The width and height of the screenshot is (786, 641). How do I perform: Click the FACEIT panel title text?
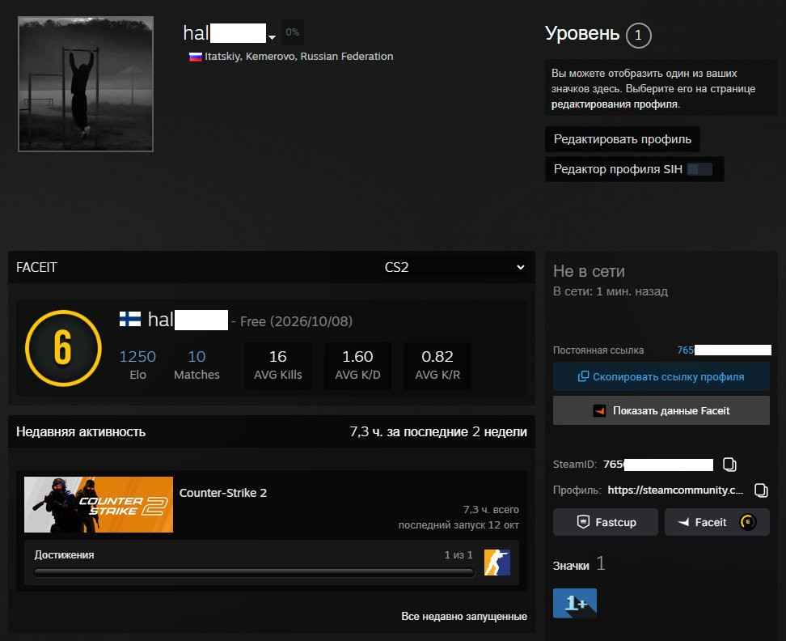[x=36, y=267]
